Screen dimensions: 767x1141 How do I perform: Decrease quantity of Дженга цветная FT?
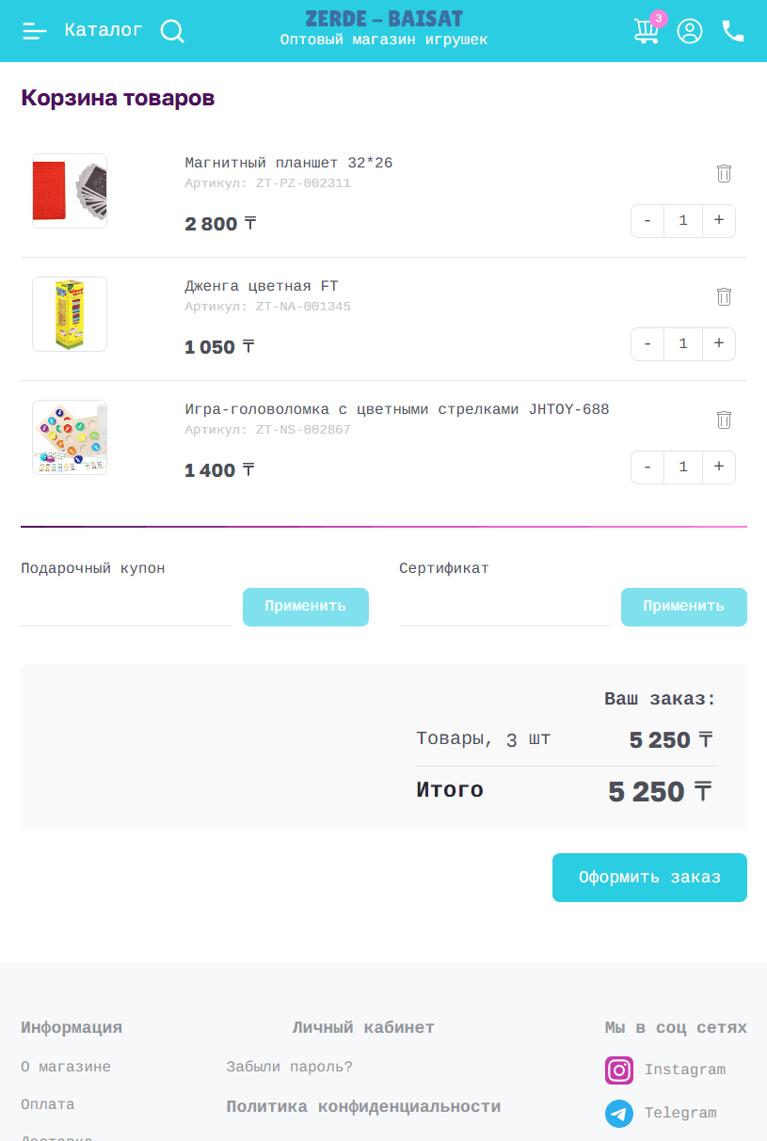(647, 343)
